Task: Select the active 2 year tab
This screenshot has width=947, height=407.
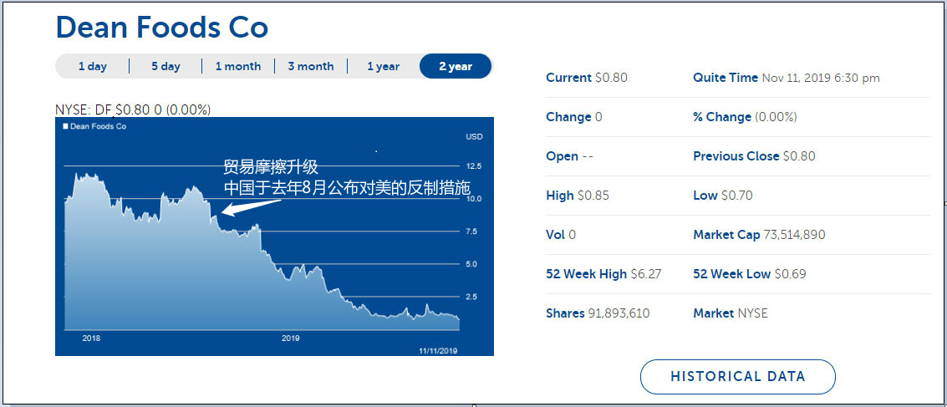Action: (456, 66)
